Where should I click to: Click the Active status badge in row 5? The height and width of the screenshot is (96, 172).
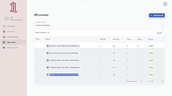(151, 75)
